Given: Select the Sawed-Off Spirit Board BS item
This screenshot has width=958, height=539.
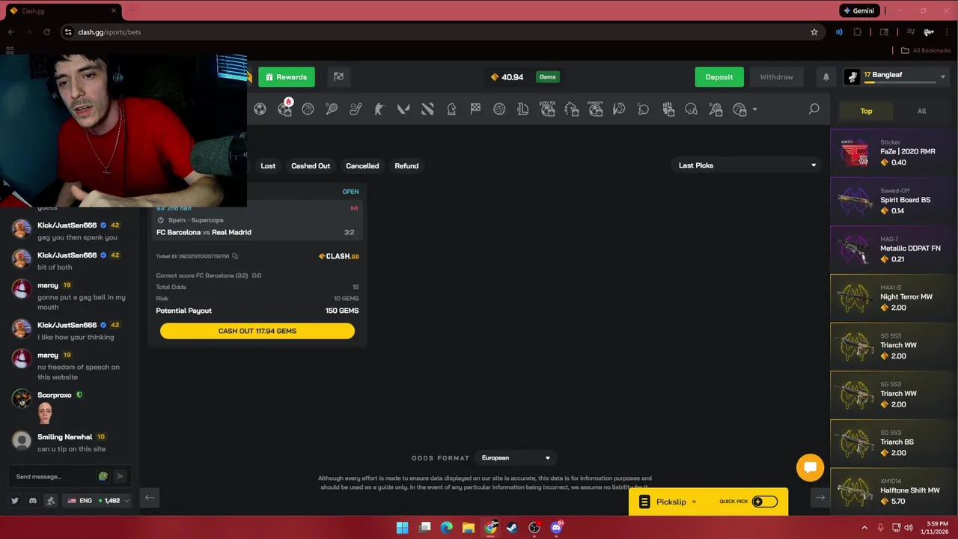Looking at the screenshot, I should [x=894, y=201].
